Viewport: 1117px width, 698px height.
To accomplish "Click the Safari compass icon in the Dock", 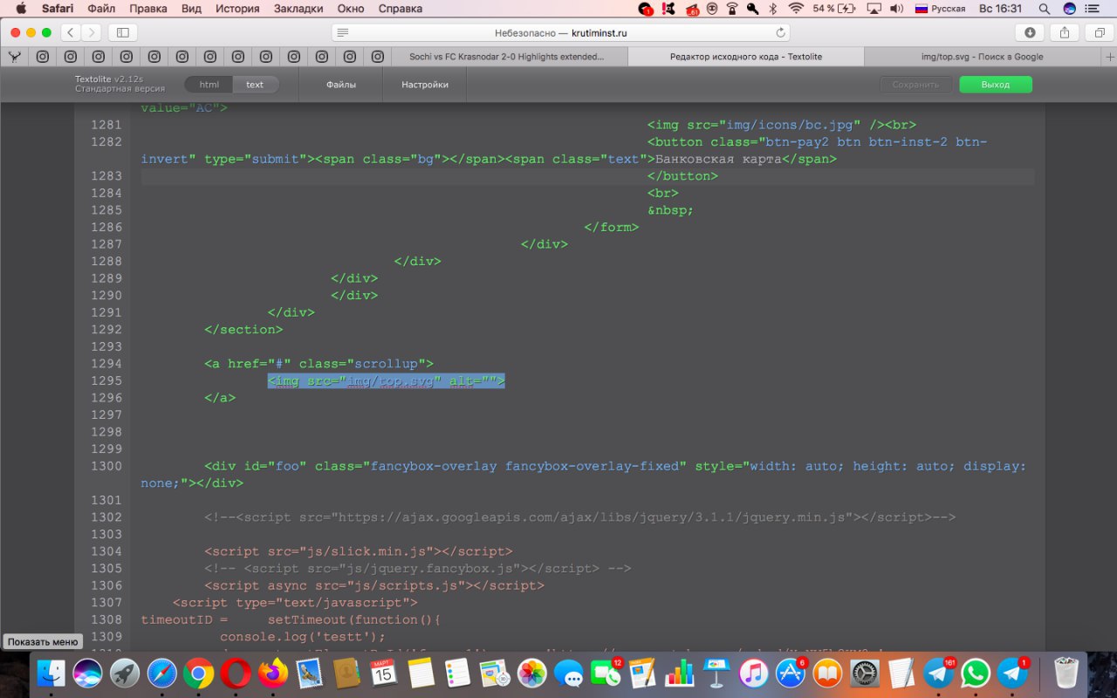I will point(161,673).
